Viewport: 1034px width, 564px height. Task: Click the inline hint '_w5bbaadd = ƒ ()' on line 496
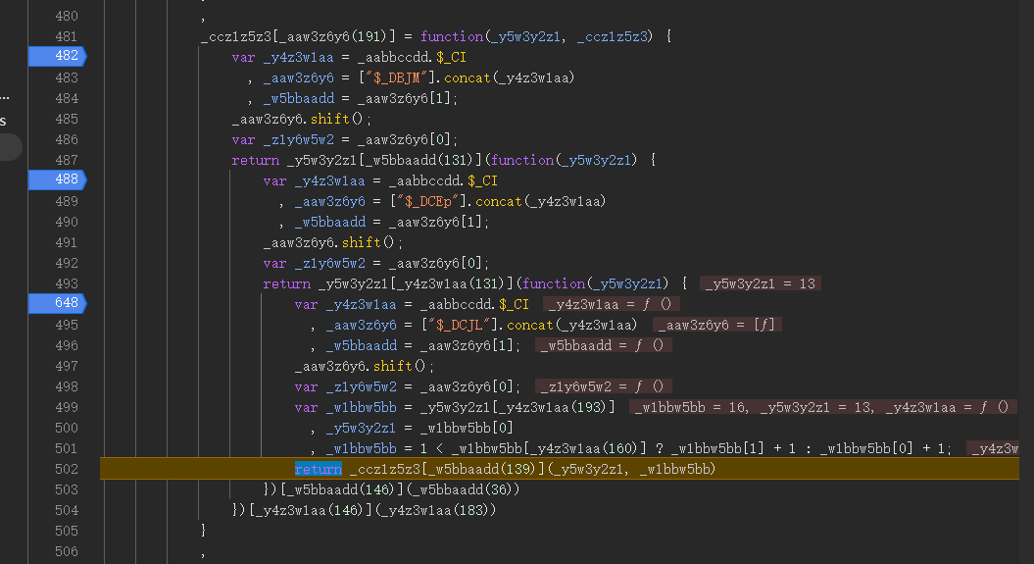pos(603,345)
